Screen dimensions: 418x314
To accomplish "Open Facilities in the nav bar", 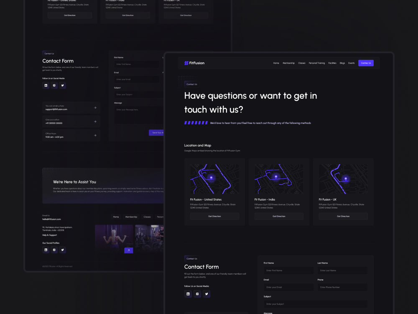I will (x=332, y=63).
